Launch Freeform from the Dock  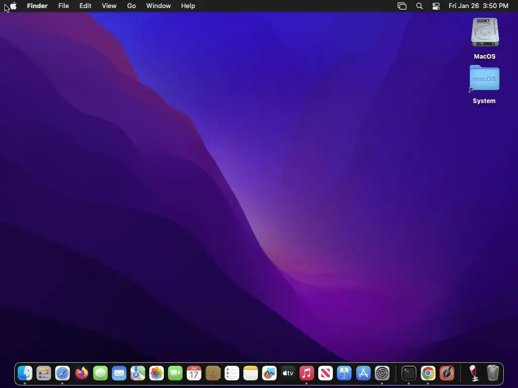coord(269,373)
